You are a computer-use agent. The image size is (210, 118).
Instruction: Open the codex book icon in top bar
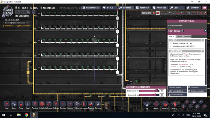click(x=205, y=8)
